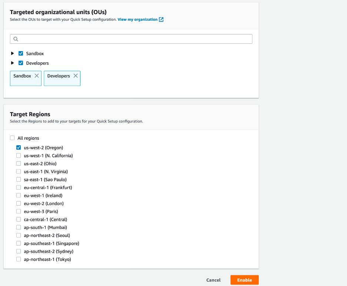
Task: Expand the Developers organizational unit tree
Action: (12, 63)
